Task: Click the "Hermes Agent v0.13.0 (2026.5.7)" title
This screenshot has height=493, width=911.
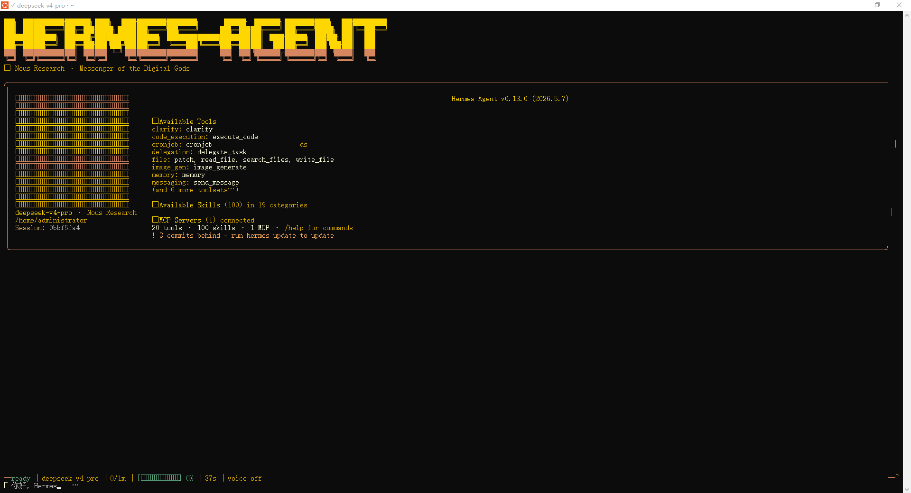Action: pos(510,99)
